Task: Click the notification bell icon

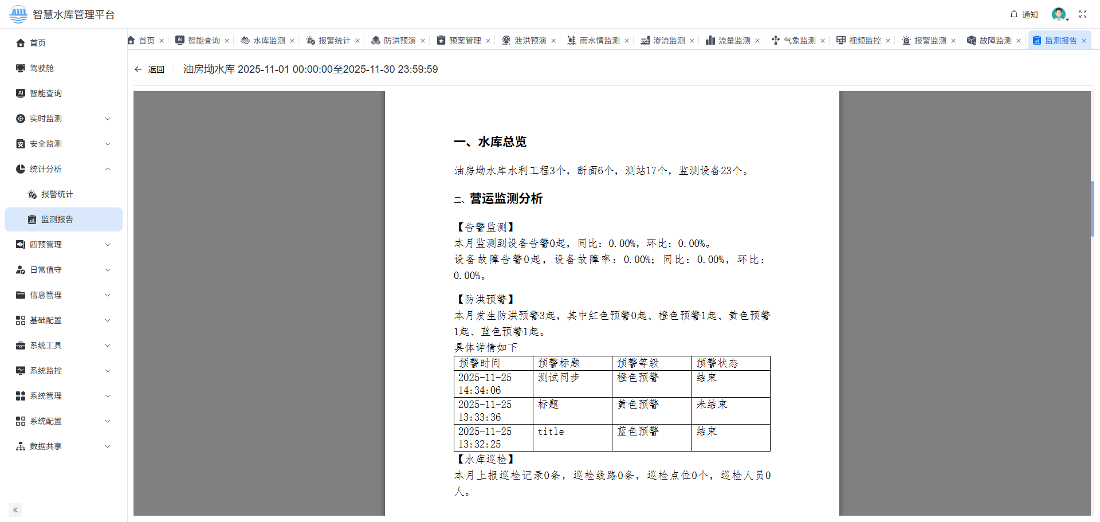Action: [1013, 14]
